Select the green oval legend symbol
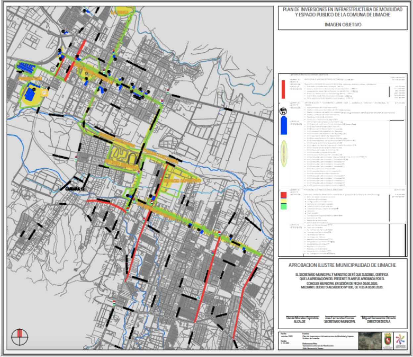 pos(284,153)
